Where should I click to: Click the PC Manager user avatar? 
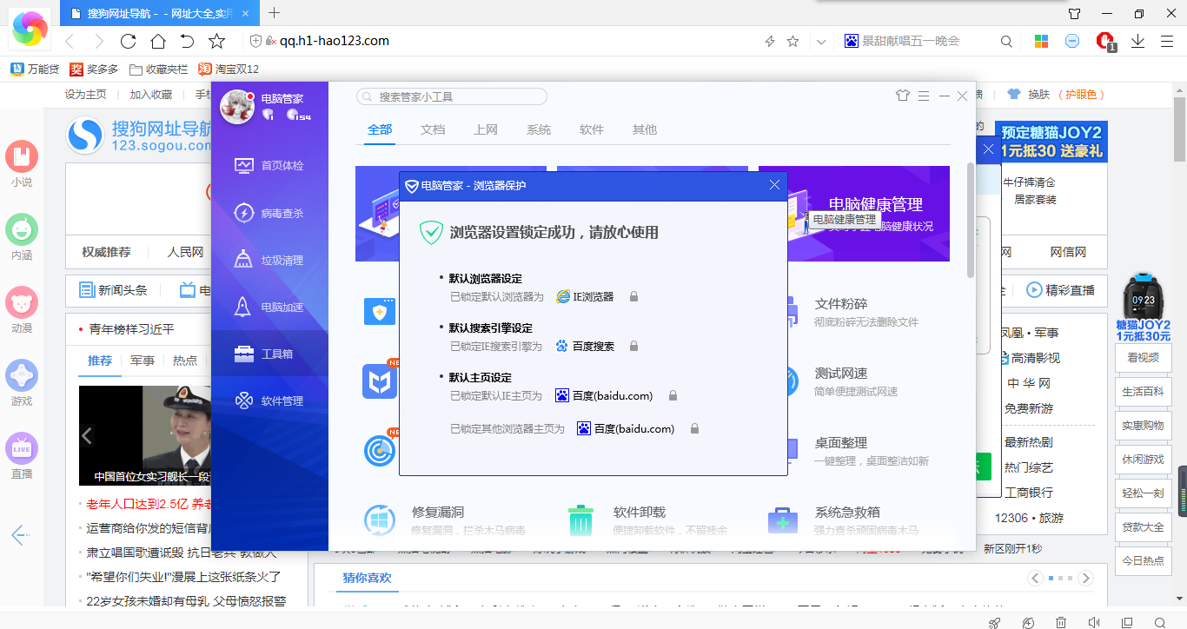click(236, 107)
